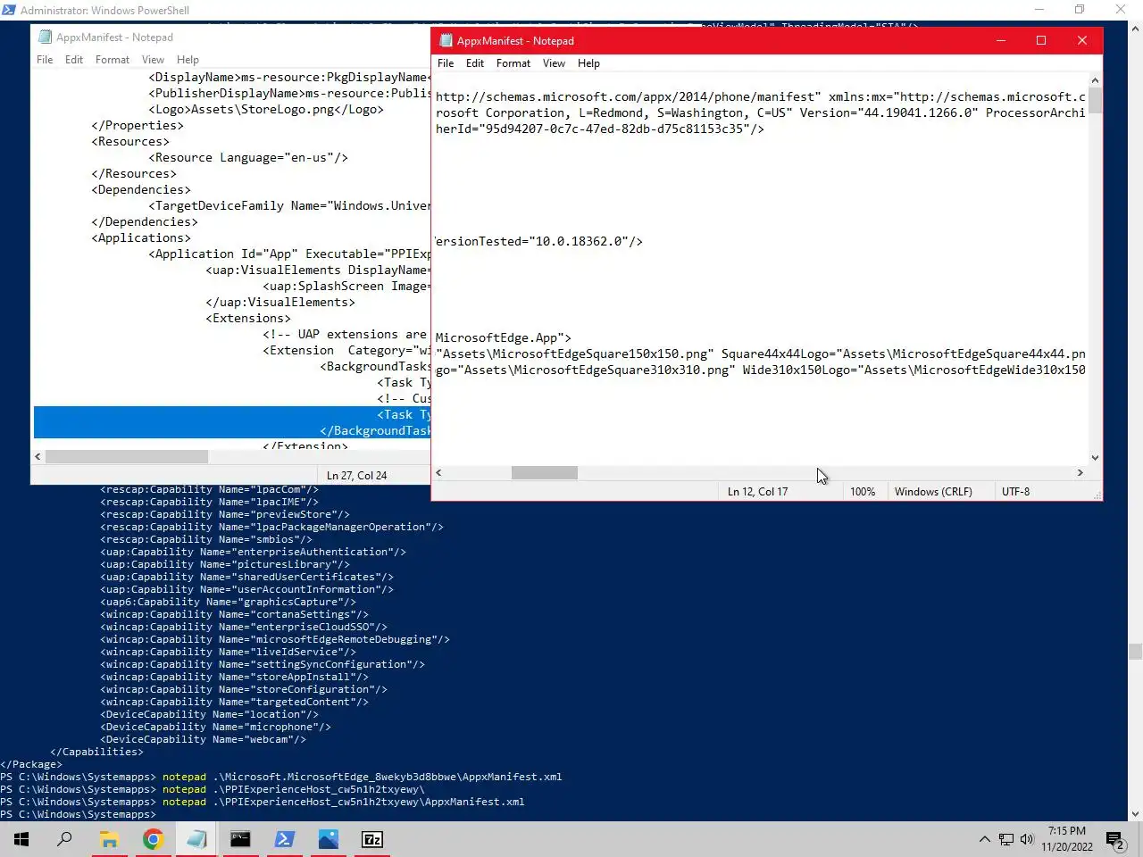Image resolution: width=1143 pixels, height=857 pixels.
Task: Open Help menu in front Notepad
Action: (x=588, y=63)
